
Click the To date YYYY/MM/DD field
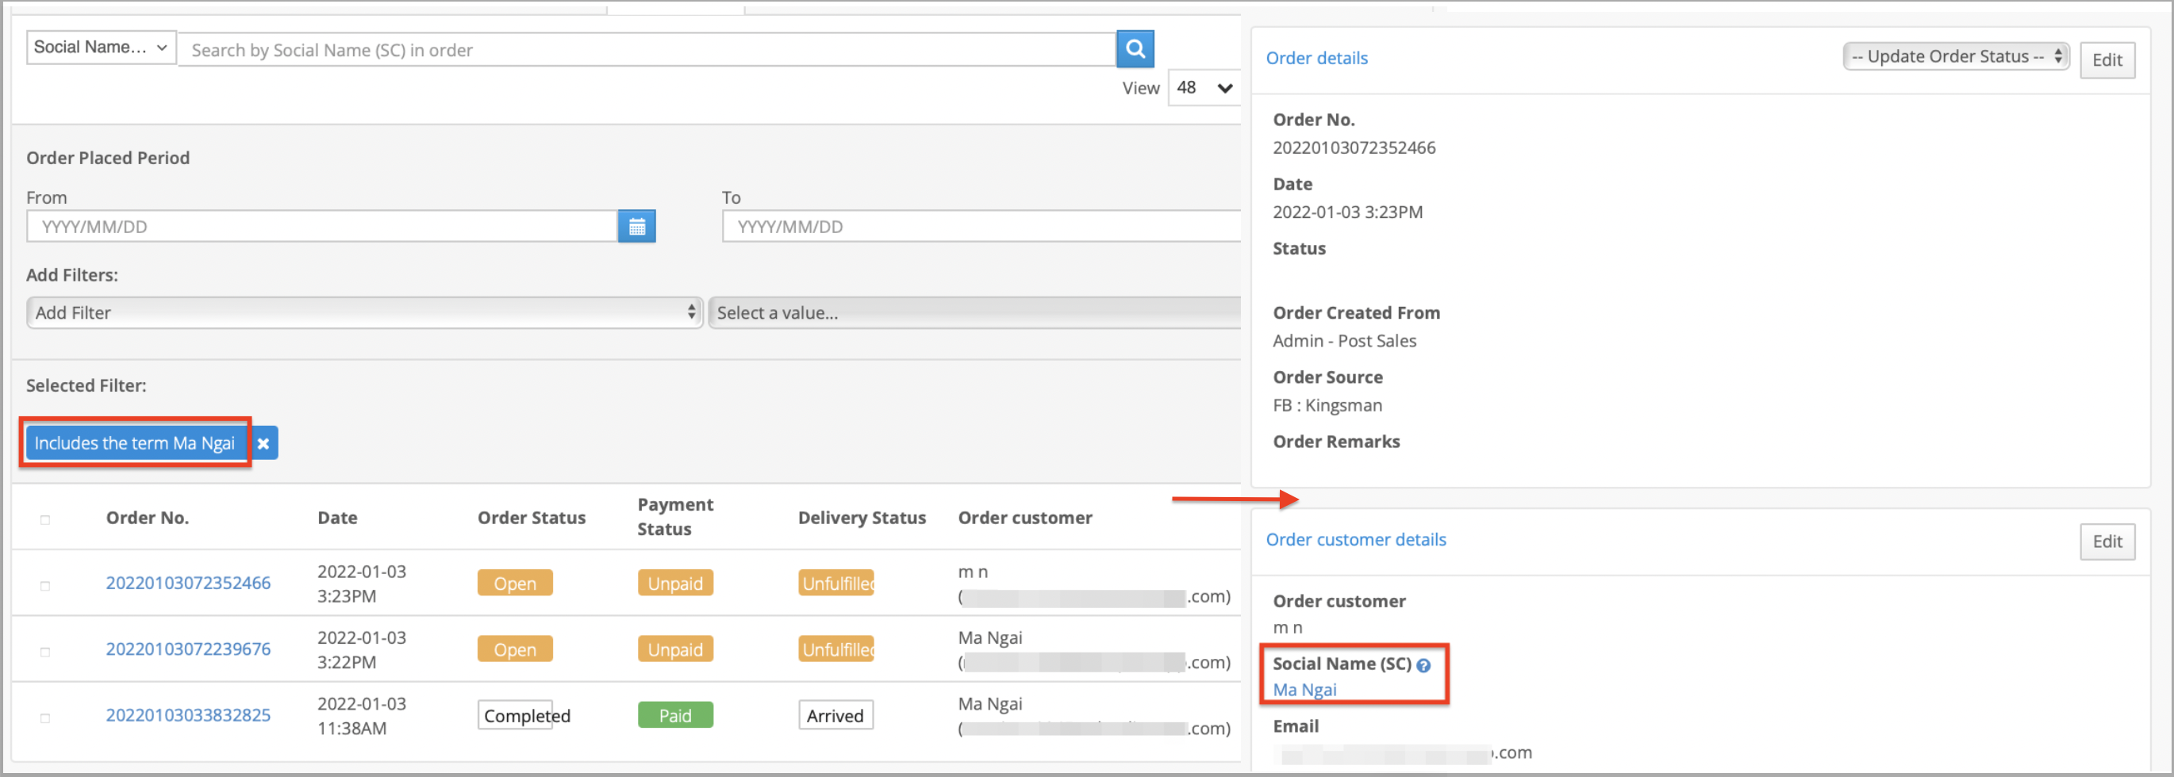click(981, 226)
